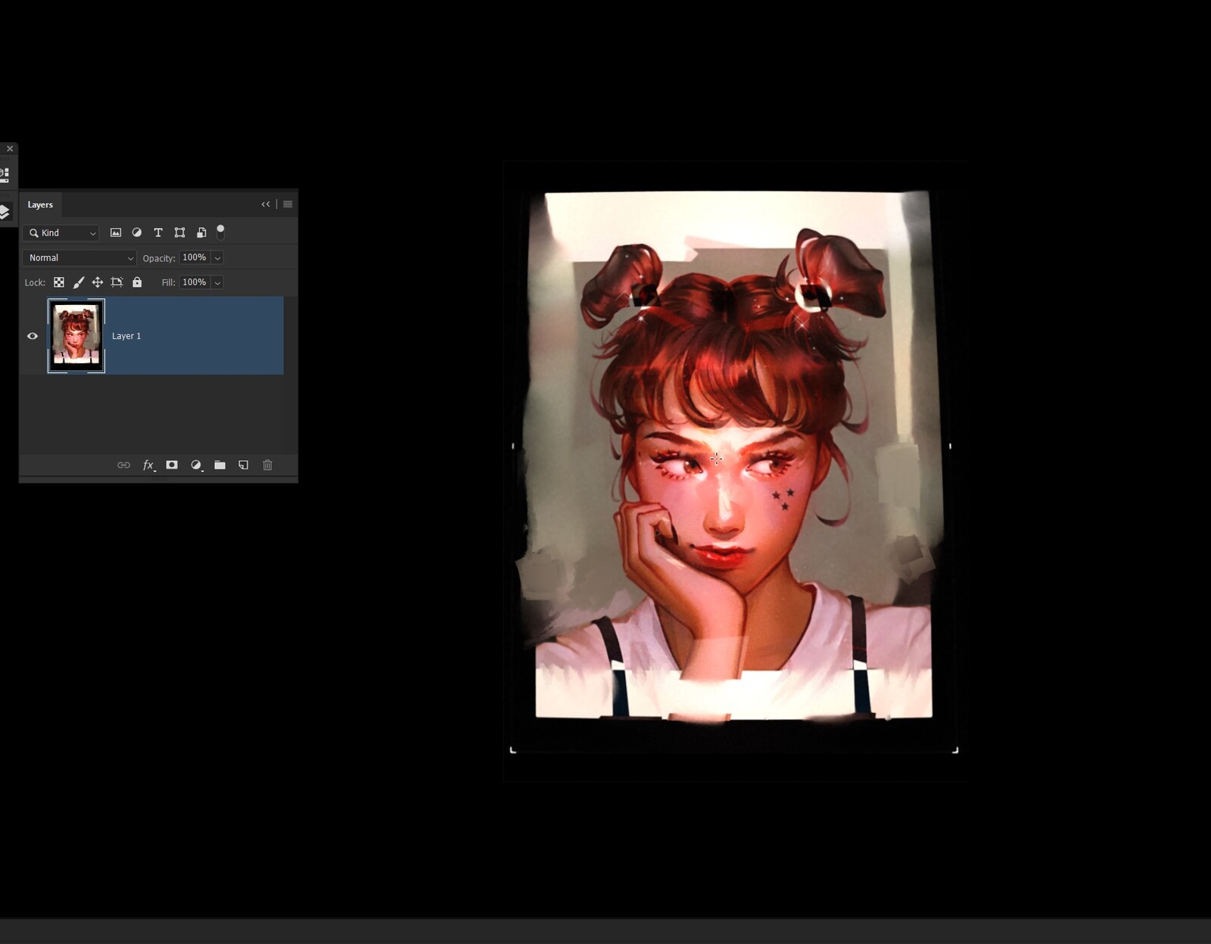The height and width of the screenshot is (944, 1211).
Task: Add a layer mask
Action: pos(172,465)
